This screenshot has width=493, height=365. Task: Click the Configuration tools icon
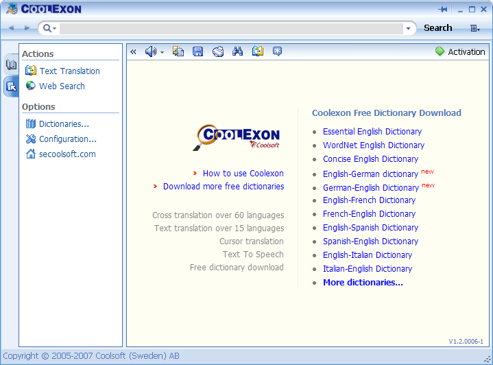point(31,139)
